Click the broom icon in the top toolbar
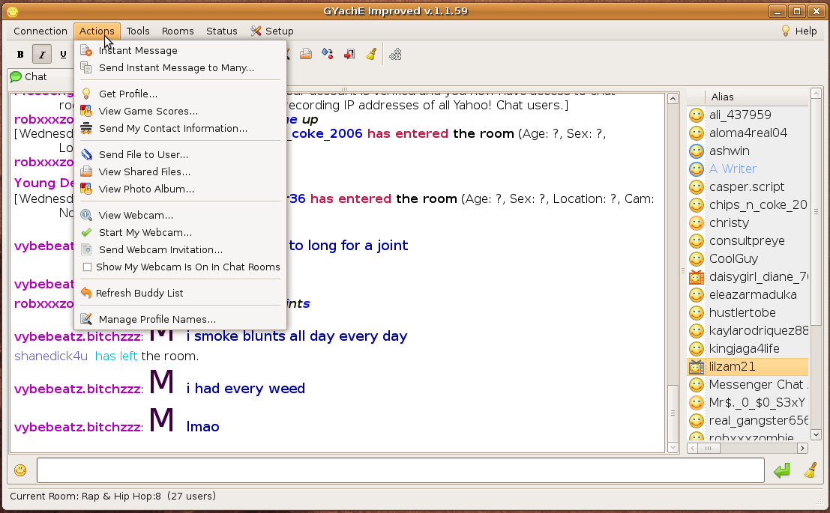Image resolution: width=830 pixels, height=513 pixels. point(370,54)
